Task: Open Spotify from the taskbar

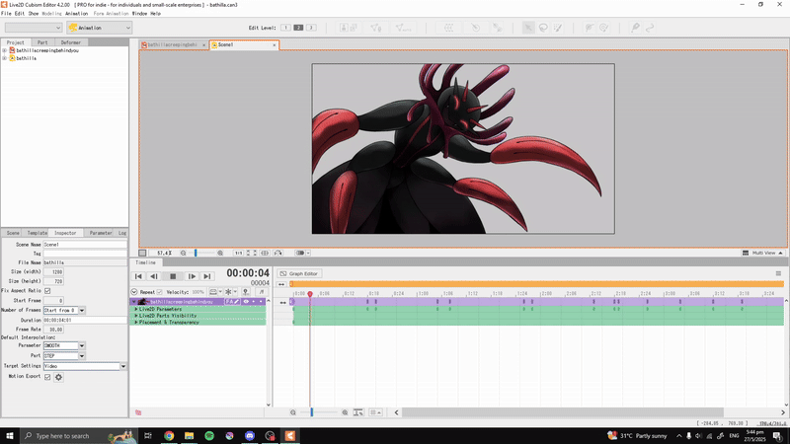Action: point(209,436)
